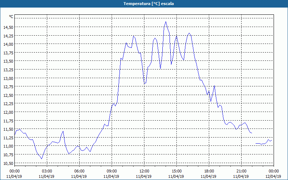The width and height of the screenshot is (288, 180).
Task: Click the 14,00 y-axis value label
Action: click(x=8, y=44)
